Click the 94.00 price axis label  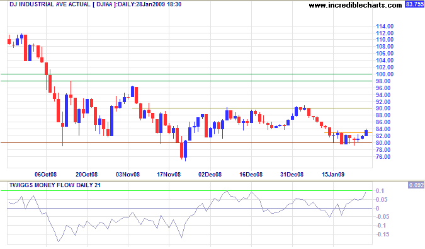click(383, 95)
